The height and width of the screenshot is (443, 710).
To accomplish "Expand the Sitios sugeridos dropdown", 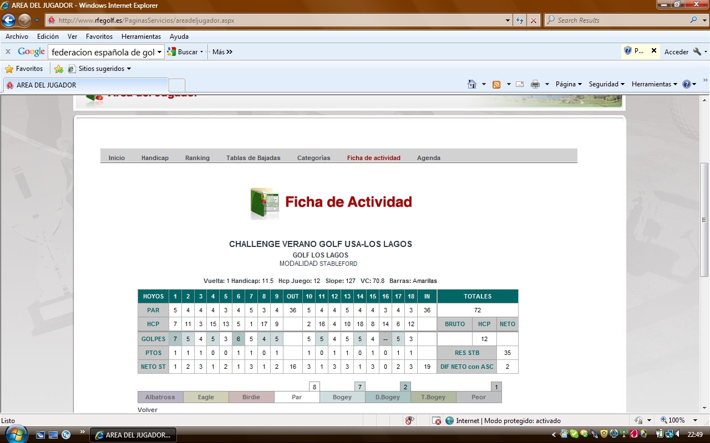I will coord(129,69).
